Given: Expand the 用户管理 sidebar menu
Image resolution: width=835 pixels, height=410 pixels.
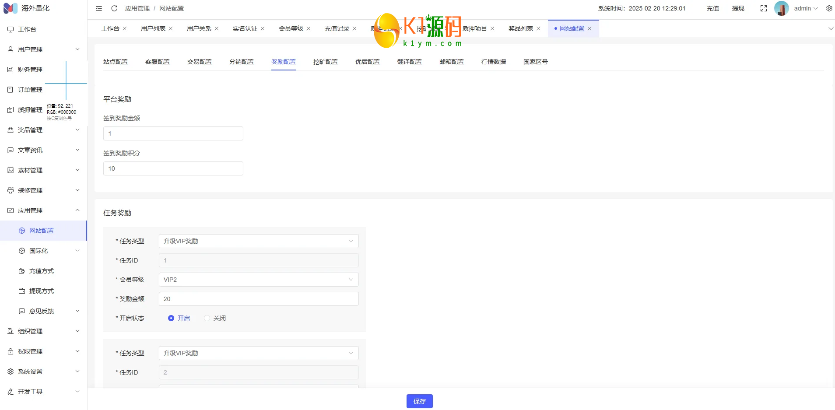Looking at the screenshot, I should coord(43,49).
